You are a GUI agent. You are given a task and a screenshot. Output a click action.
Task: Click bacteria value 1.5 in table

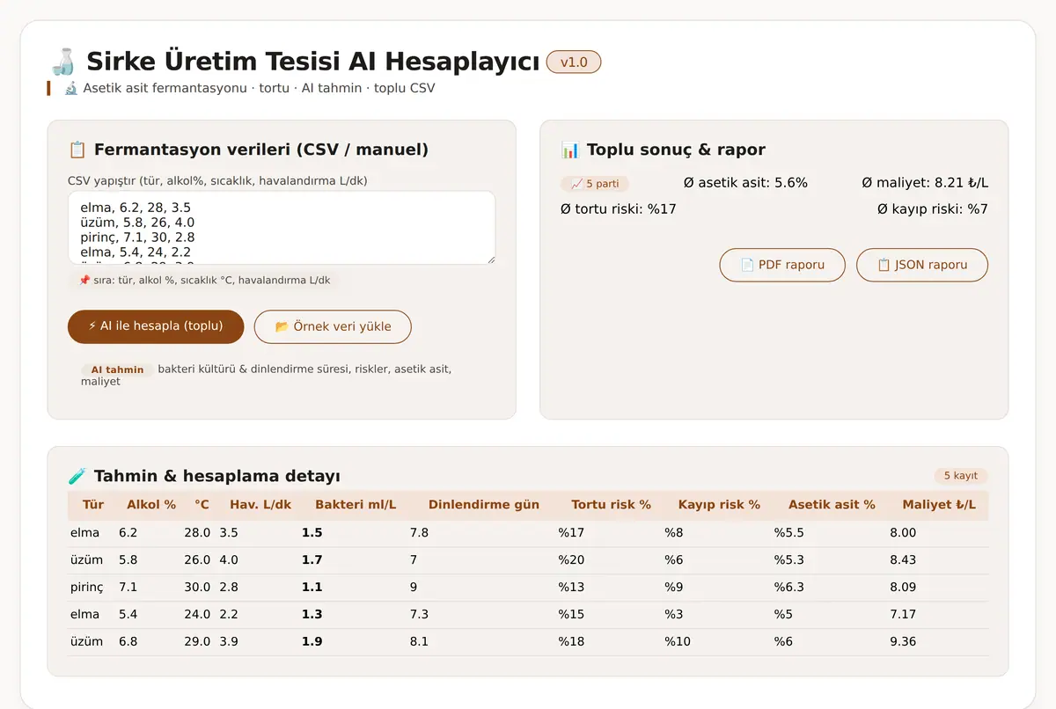pyautogui.click(x=312, y=533)
